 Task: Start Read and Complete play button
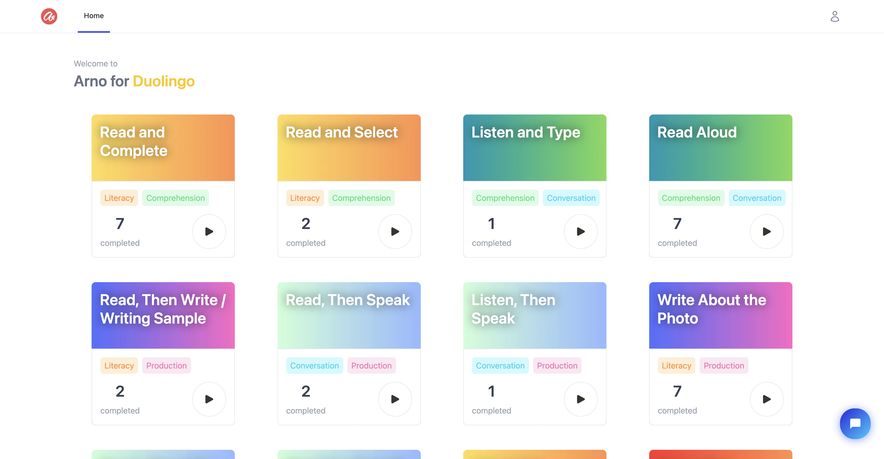(209, 231)
